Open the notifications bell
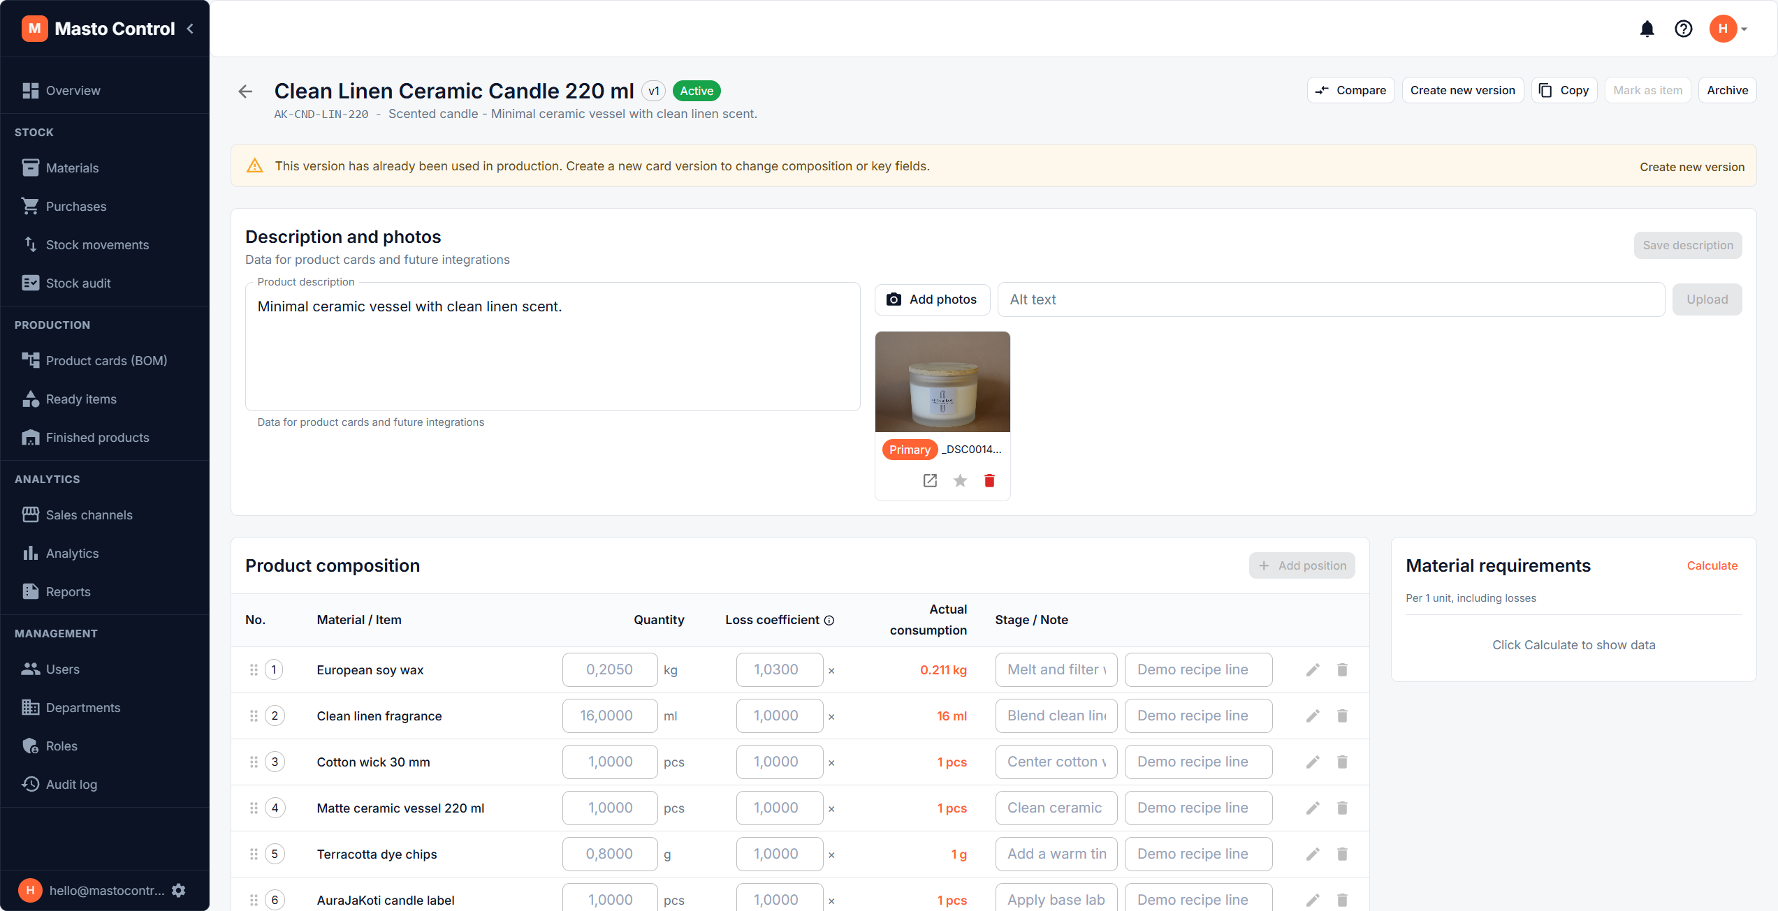This screenshot has height=911, width=1778. tap(1647, 29)
